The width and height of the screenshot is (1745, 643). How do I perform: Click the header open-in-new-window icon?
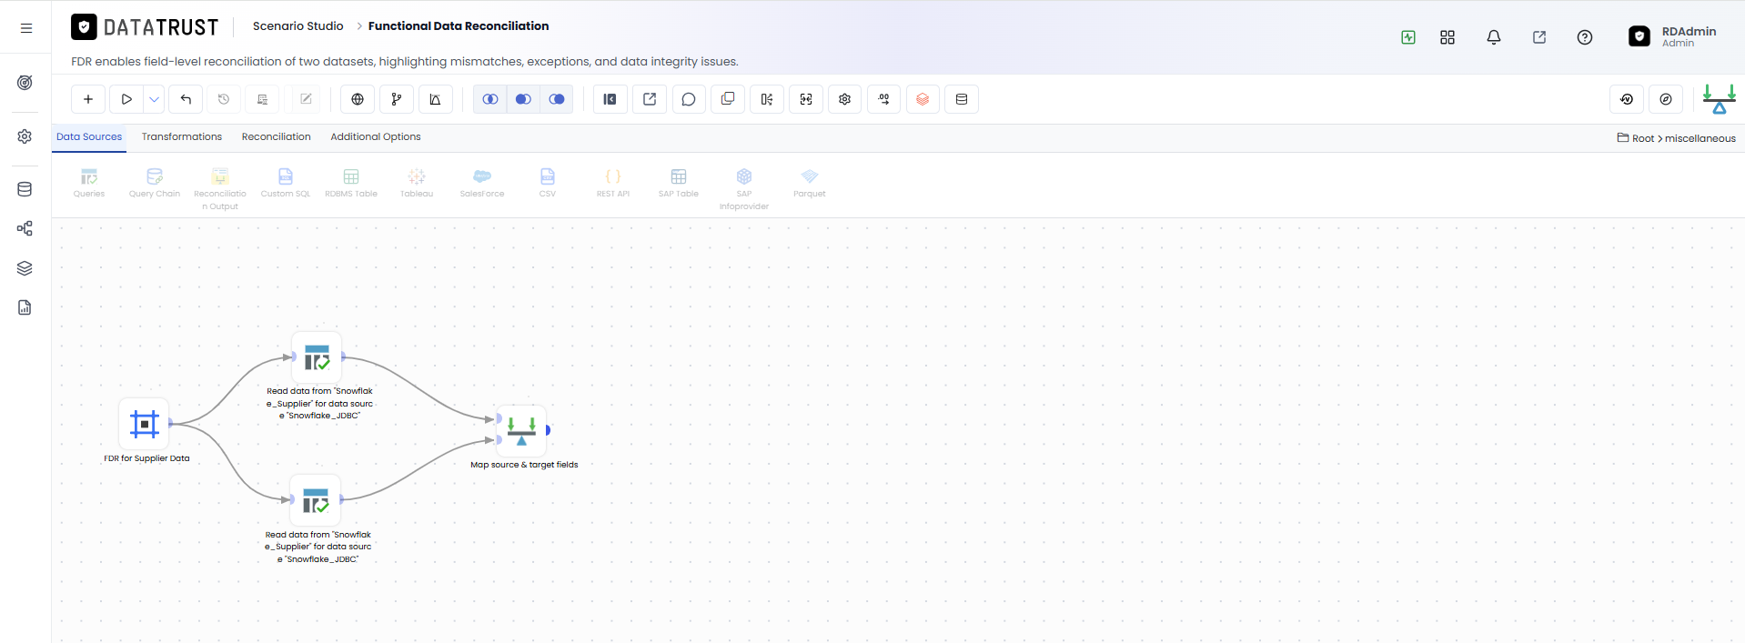click(1539, 37)
